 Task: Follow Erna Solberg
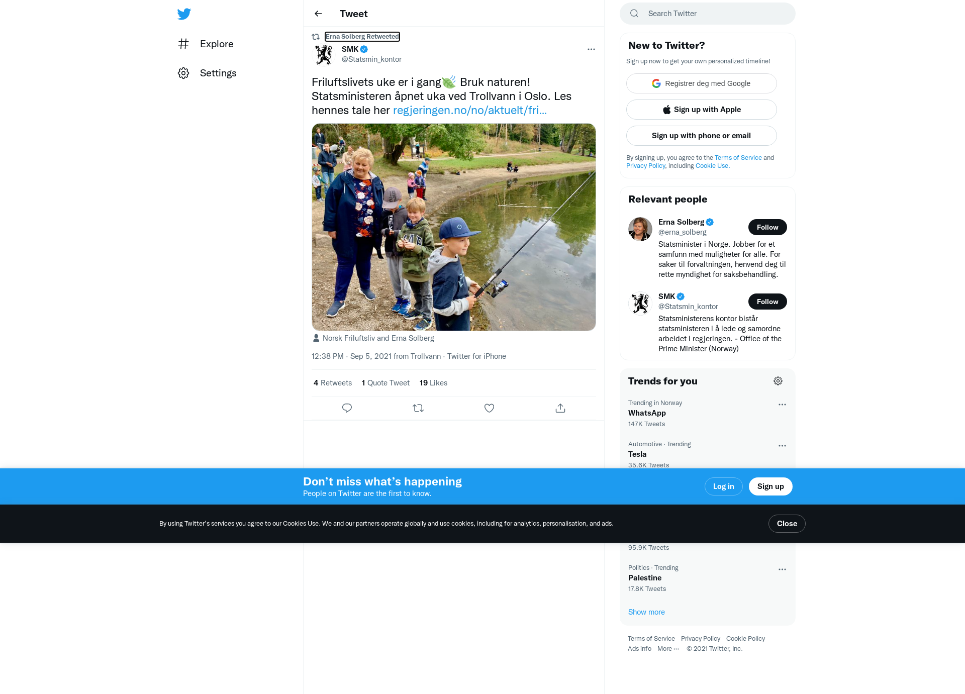coord(767,227)
